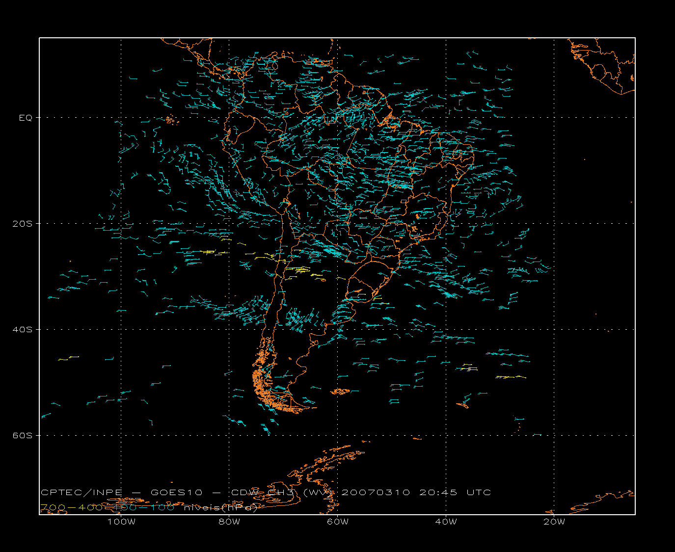Screen dimensions: 675x552
Task: Click the GOES10 caption text
Action: (x=176, y=492)
